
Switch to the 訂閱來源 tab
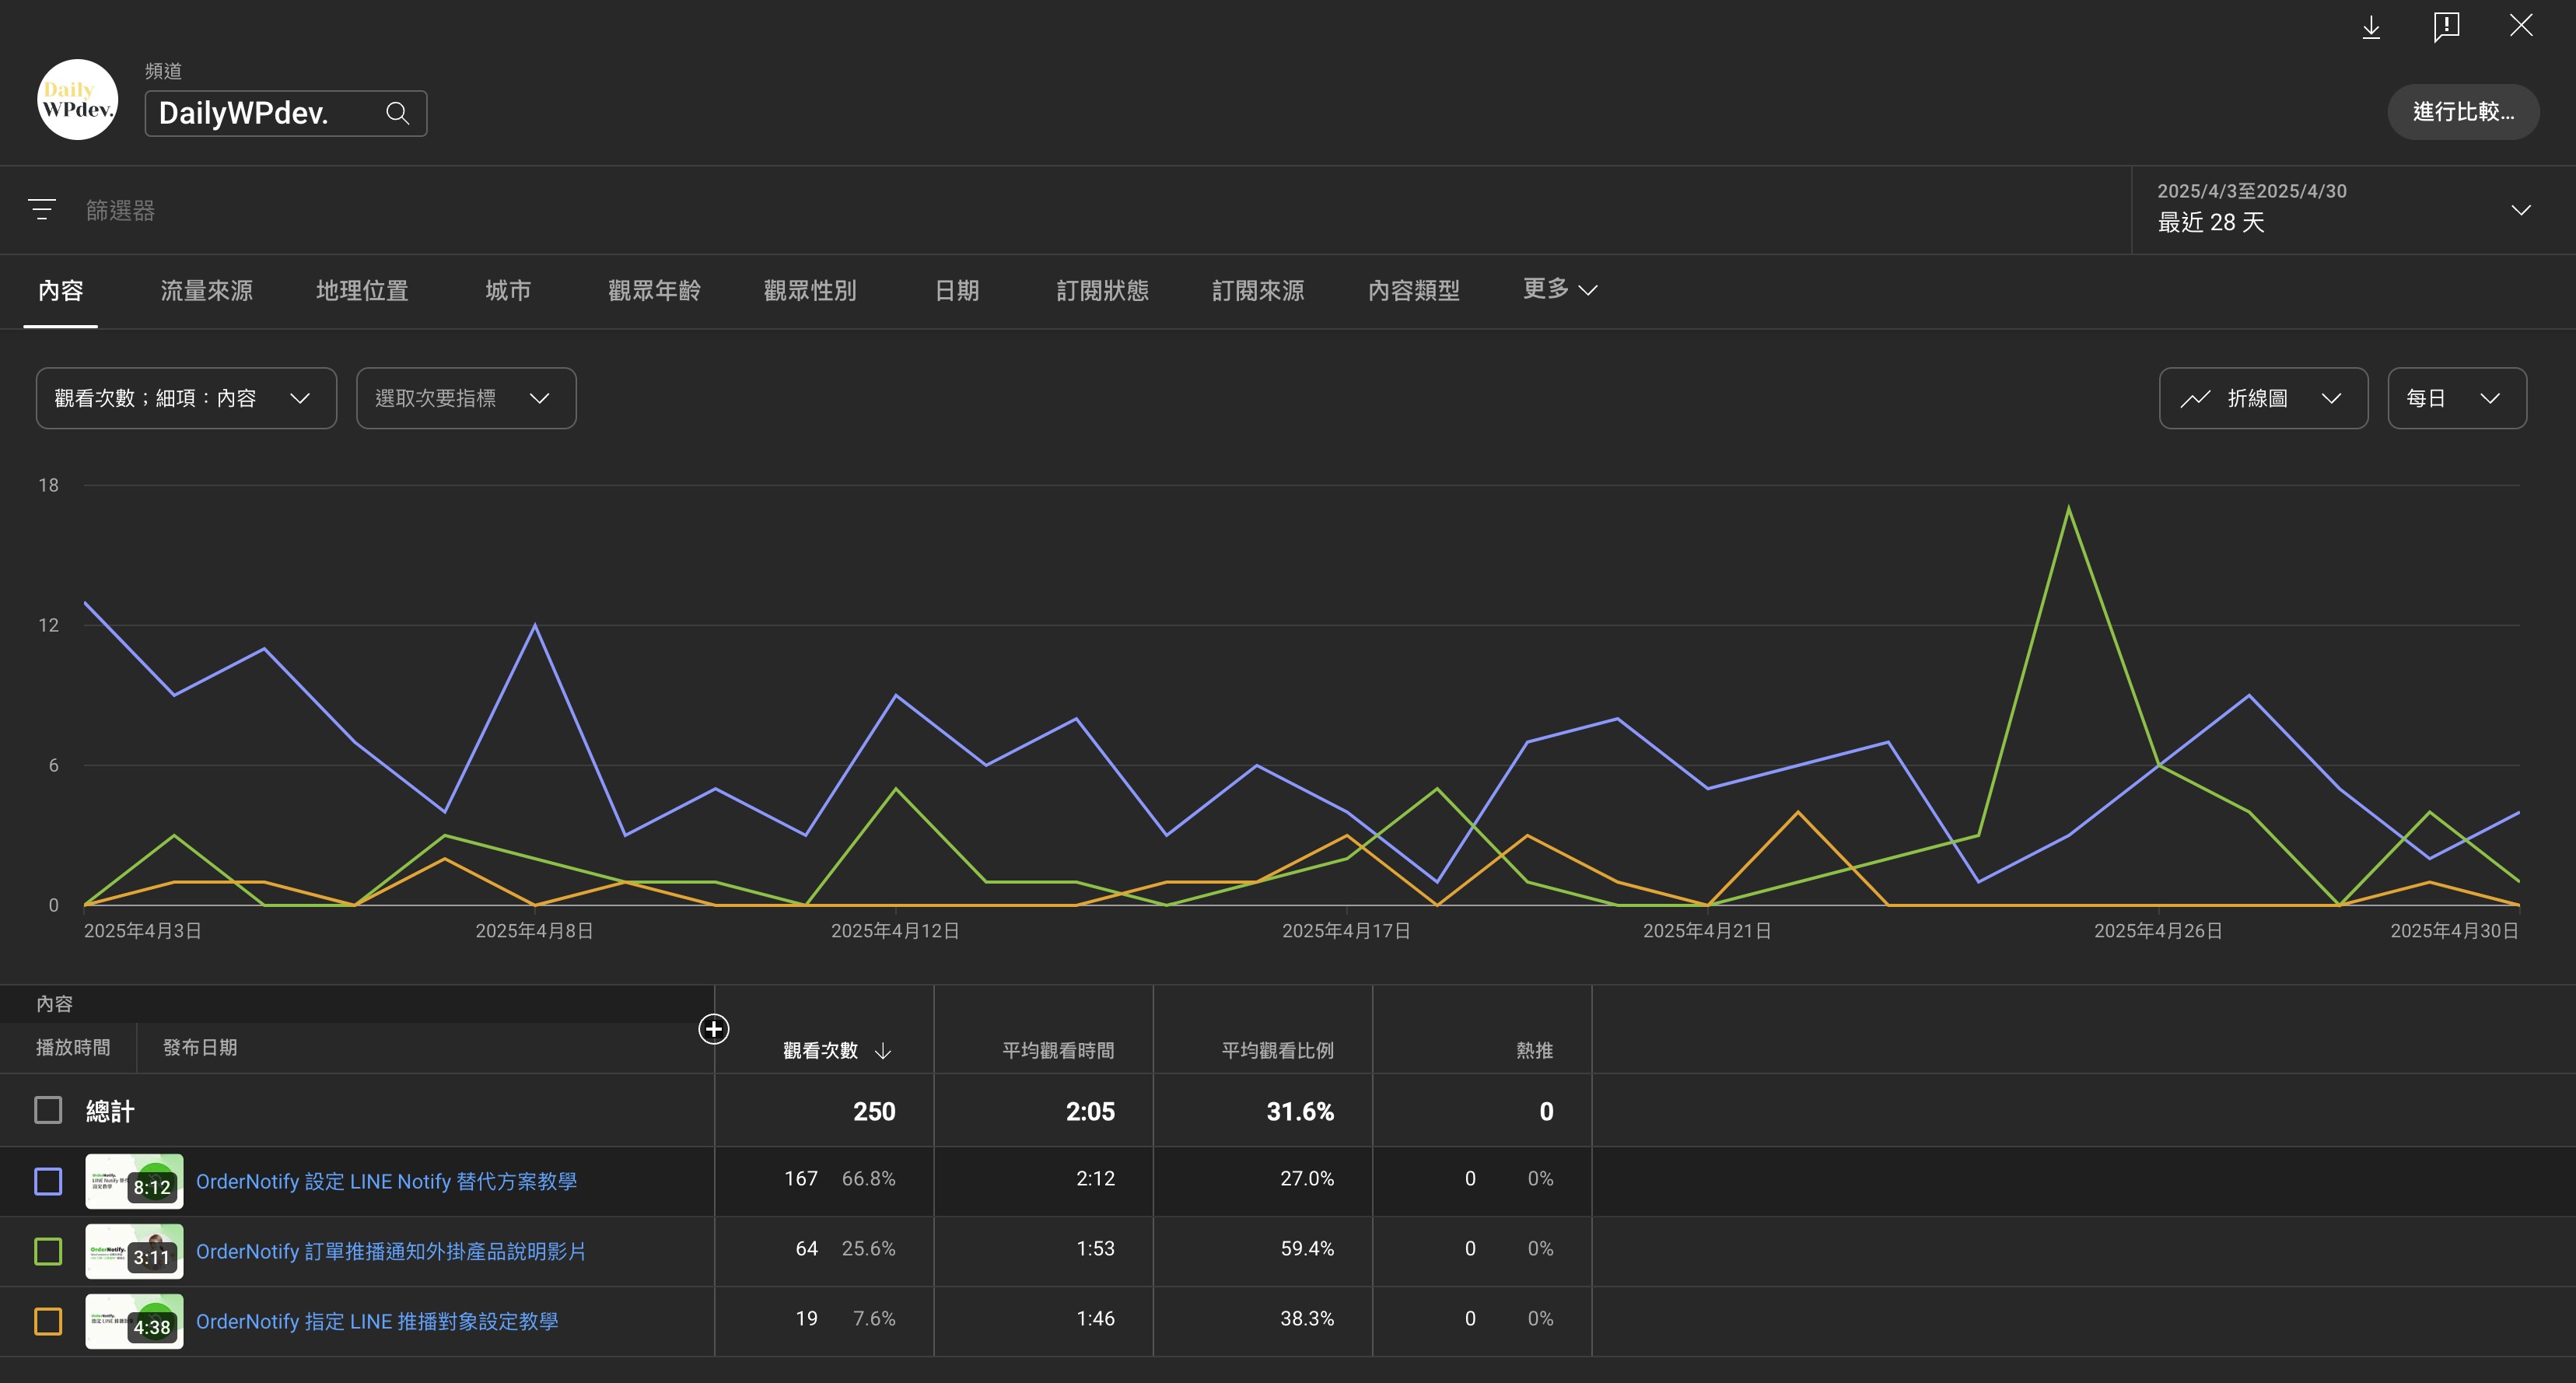1258,291
